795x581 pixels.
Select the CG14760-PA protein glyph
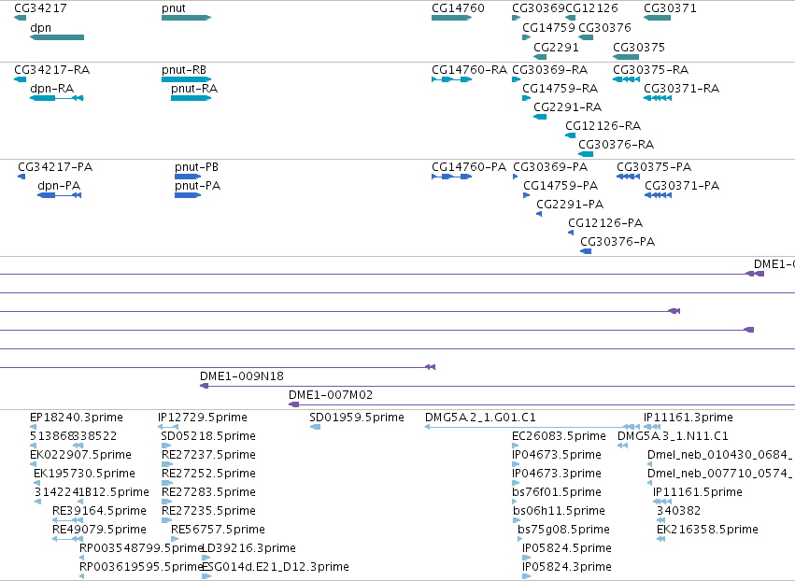click(x=452, y=177)
